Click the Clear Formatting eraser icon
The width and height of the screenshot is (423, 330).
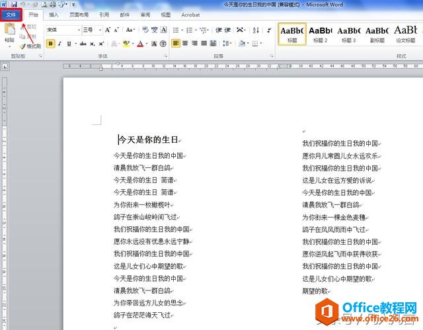[145, 30]
